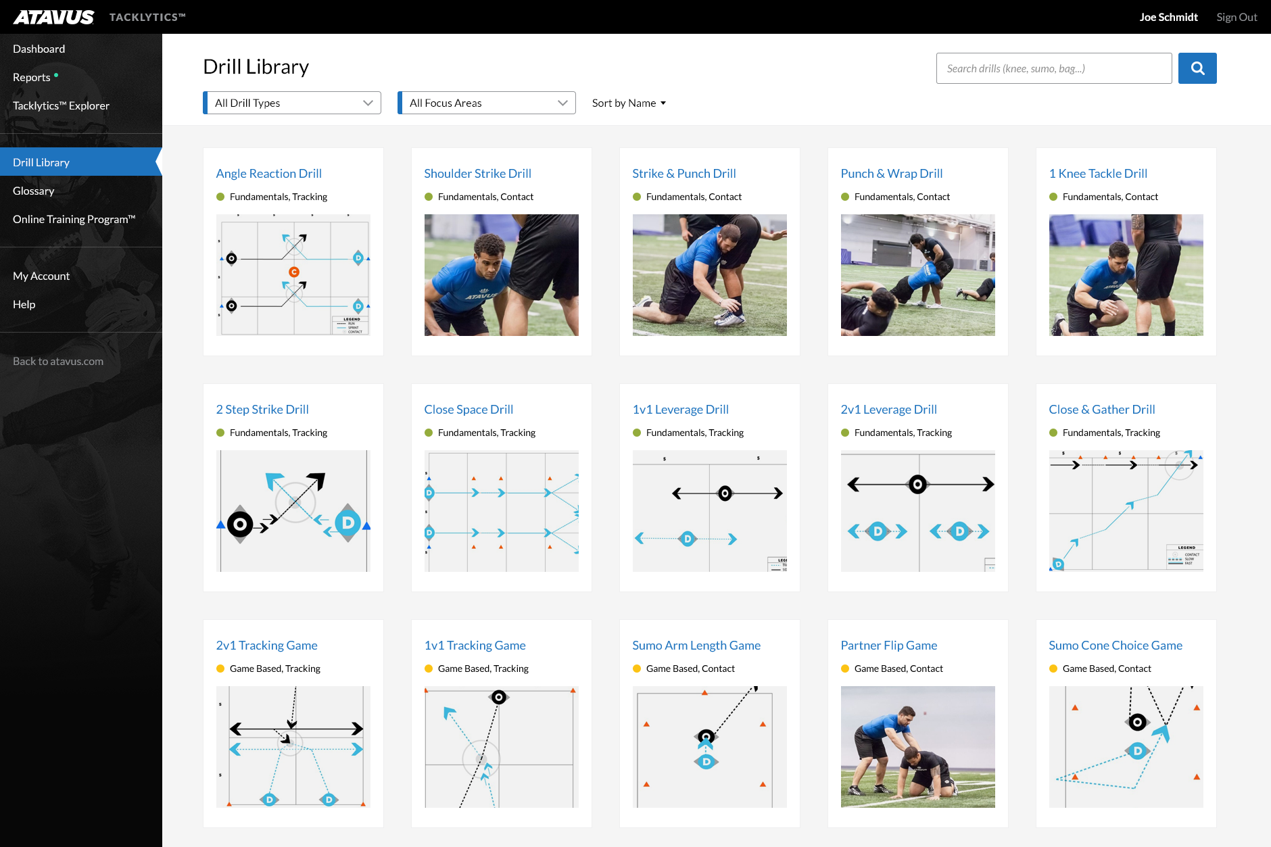
Task: Go to Dashboard in the sidebar
Action: (x=39, y=49)
